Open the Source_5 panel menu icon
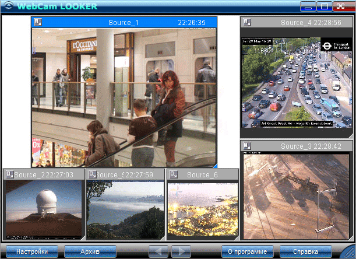This screenshot has width=356, height=259. click(x=93, y=174)
